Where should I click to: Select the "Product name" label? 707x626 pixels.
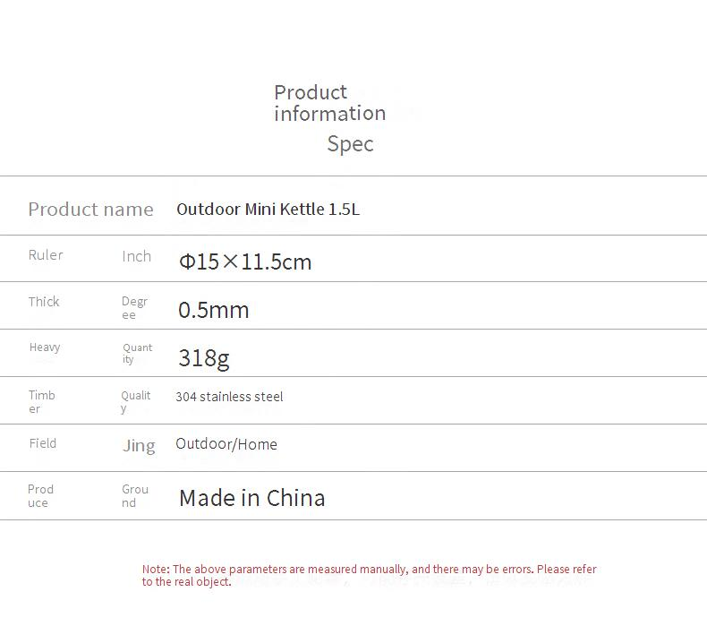[90, 210]
